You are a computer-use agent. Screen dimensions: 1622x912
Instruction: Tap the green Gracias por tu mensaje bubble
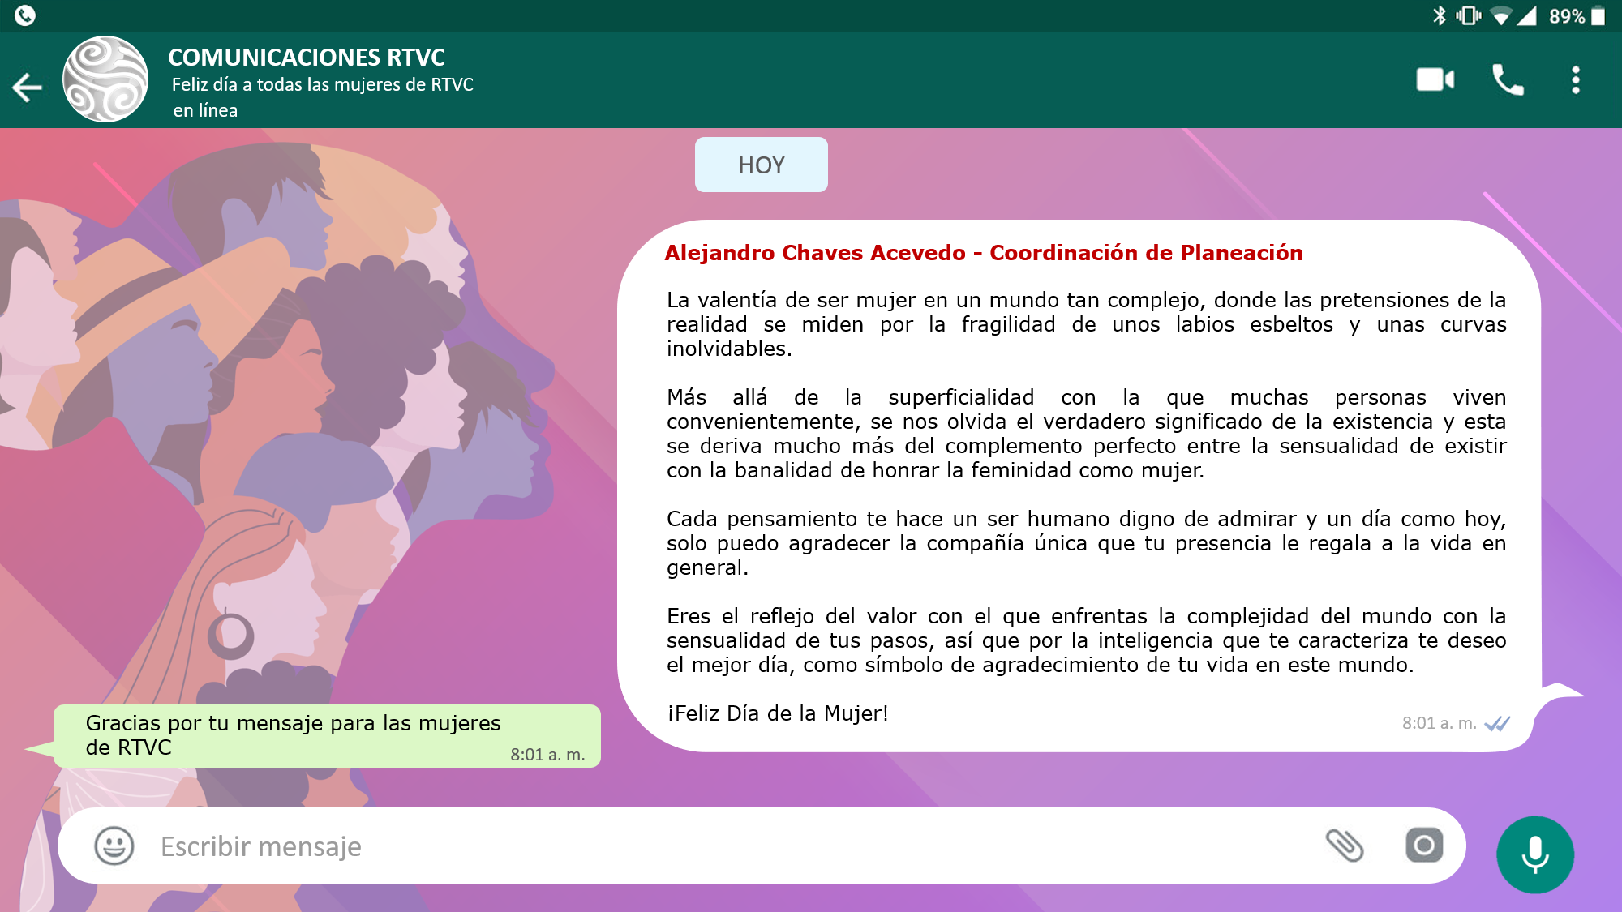click(x=326, y=735)
